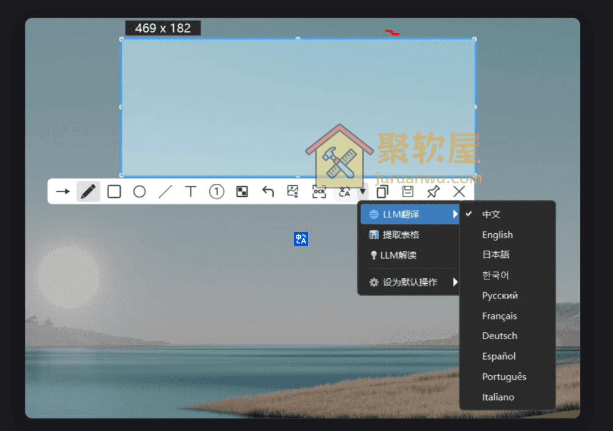The width and height of the screenshot is (613, 431).
Task: Select the Arrow annotation tool
Action: click(x=62, y=191)
